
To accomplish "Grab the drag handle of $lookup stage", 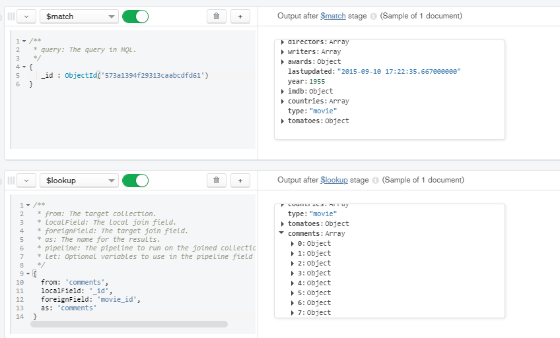I will (x=11, y=180).
